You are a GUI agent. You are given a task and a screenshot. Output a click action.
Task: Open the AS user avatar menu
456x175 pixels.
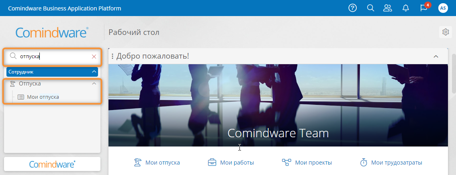pyautogui.click(x=443, y=8)
